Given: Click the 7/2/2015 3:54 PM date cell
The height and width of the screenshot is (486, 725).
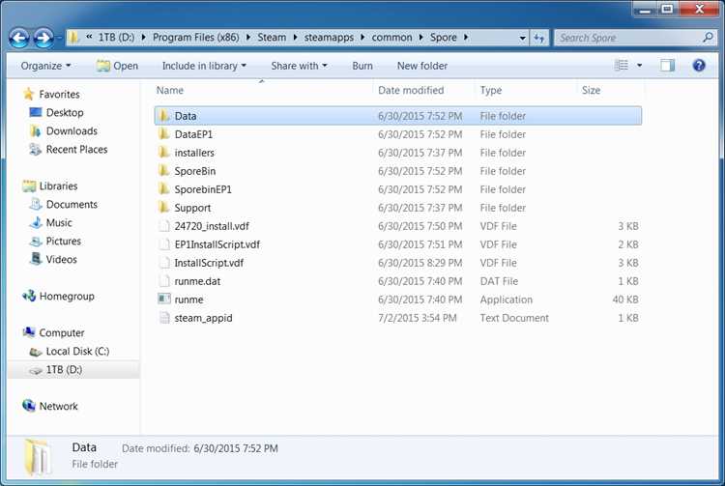Looking at the screenshot, I should [417, 318].
